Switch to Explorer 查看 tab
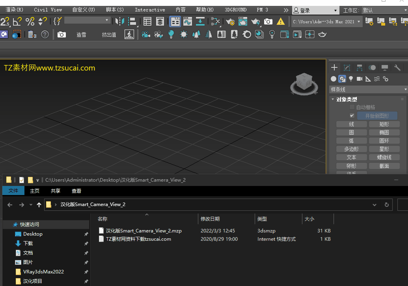The height and width of the screenshot is (286, 408). pos(76,191)
